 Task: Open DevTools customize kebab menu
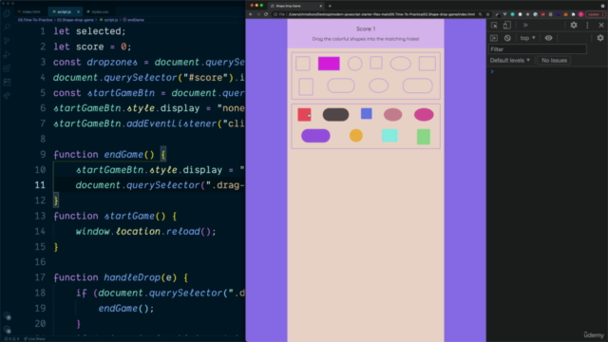587,26
